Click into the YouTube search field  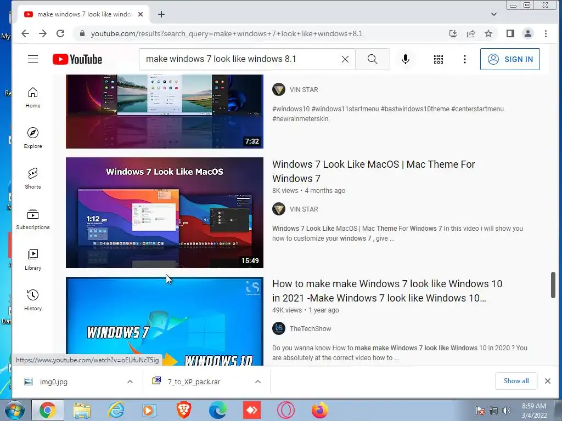pyautogui.click(x=240, y=59)
